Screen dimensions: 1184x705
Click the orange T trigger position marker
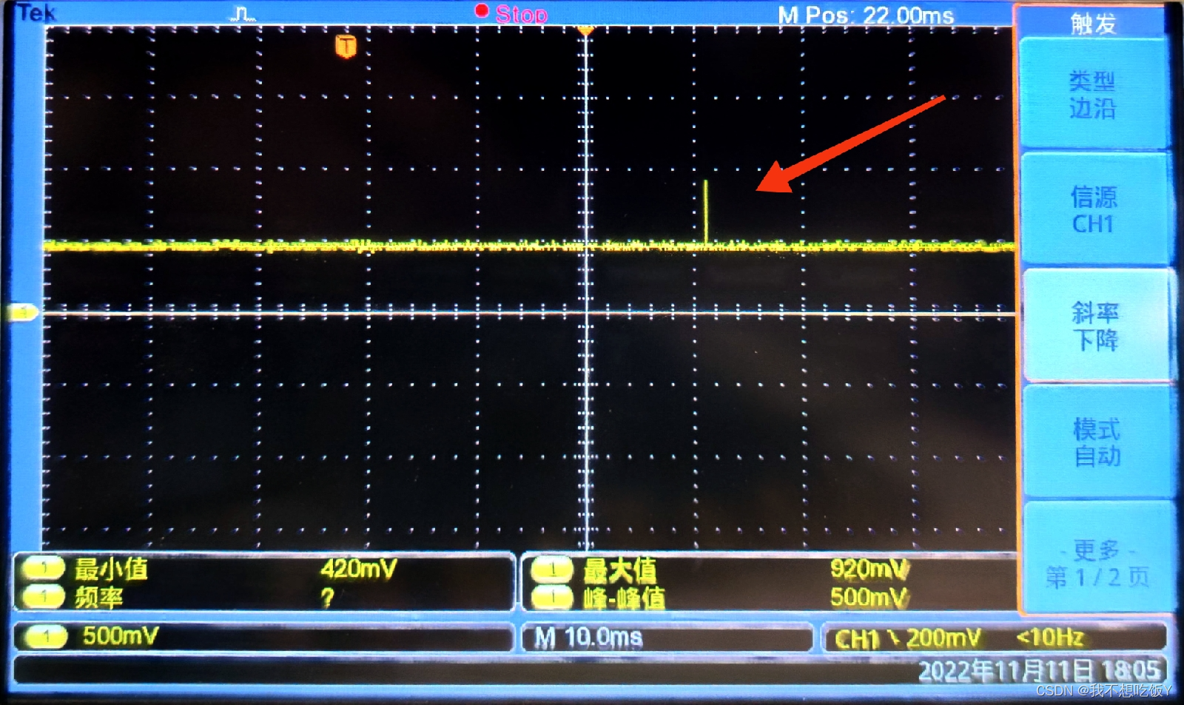click(x=346, y=47)
